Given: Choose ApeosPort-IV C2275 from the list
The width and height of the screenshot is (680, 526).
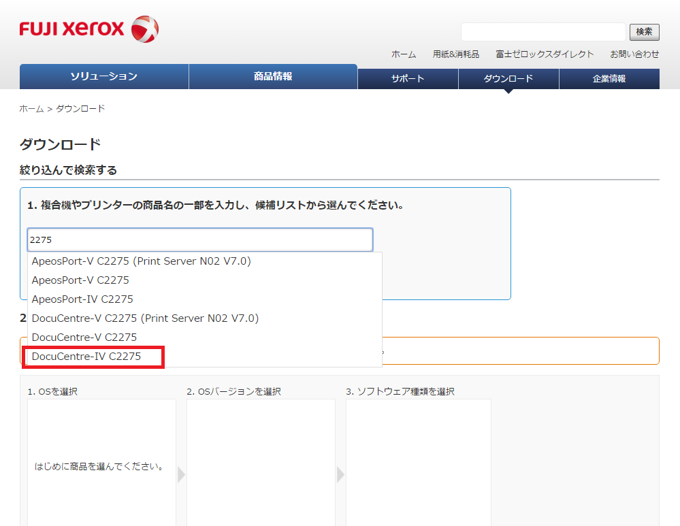Looking at the screenshot, I should click(82, 299).
